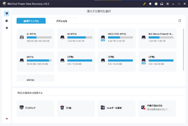Select the (C: NTFS) drive card
The image size is (188, 126).
tap(35, 38)
